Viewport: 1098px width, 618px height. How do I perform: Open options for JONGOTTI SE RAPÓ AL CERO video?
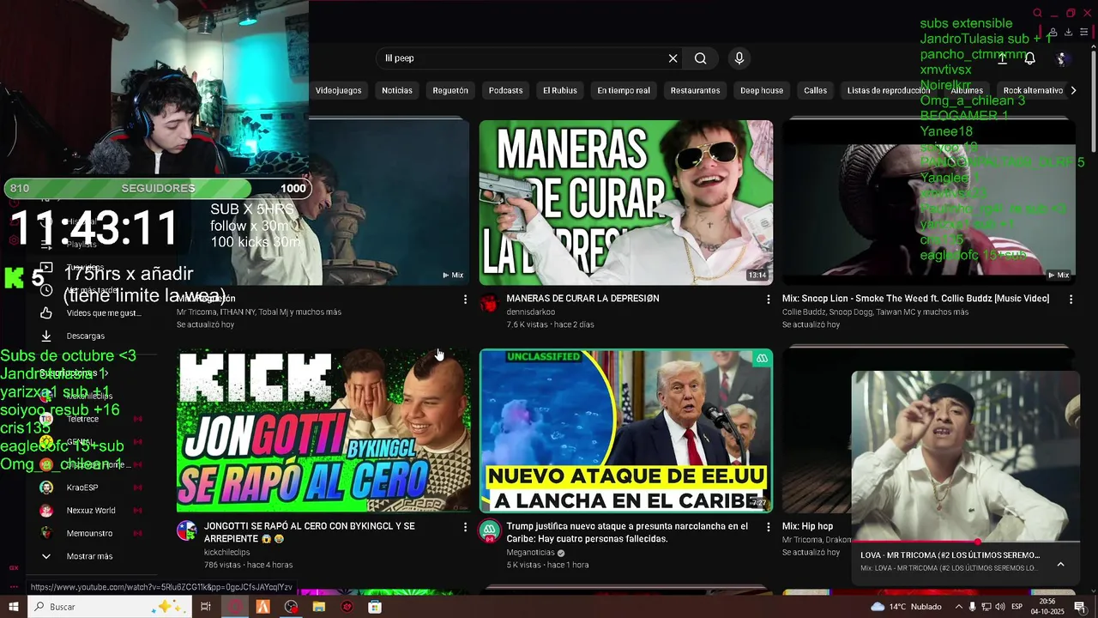[466, 526]
